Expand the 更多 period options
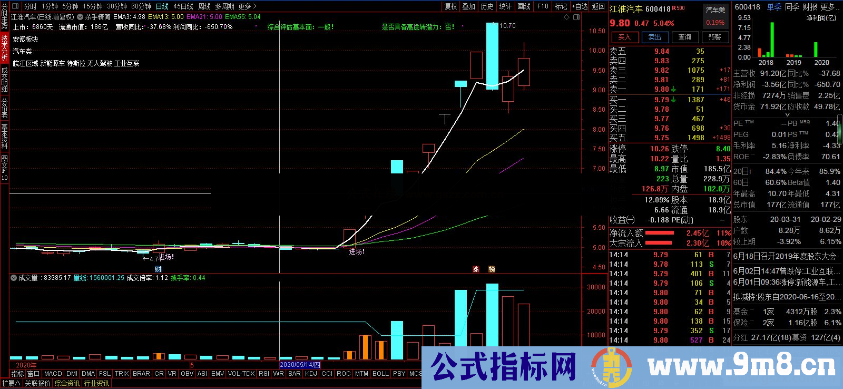843x389 pixels. coord(247,6)
